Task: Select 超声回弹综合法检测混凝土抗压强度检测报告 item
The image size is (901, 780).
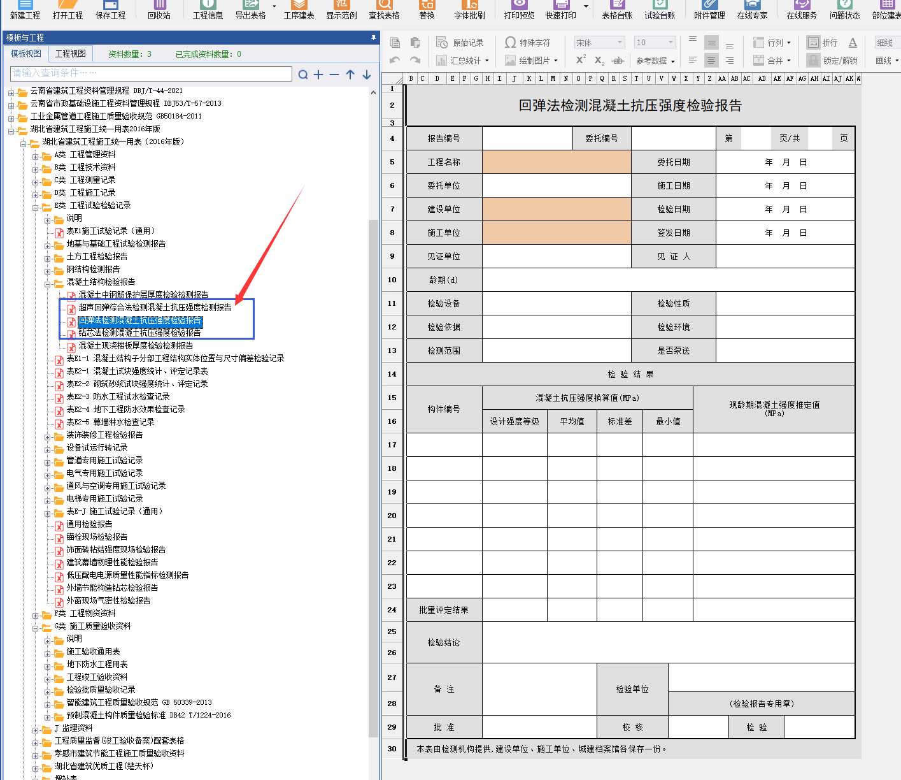Action: click(155, 307)
